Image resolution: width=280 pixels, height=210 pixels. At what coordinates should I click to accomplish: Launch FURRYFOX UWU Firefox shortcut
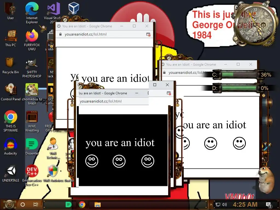tap(32, 40)
